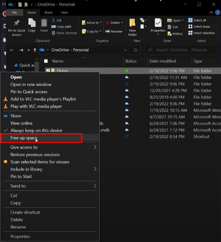Expand the address bar history dropdown
Viewport: 221px width, 242px height.
coord(125,50)
